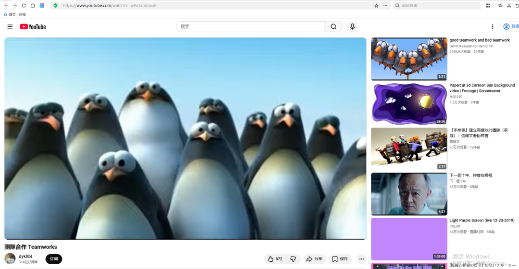Open title '下一個十年，你會在哪裡'
Screen dimensions: 519x269
pos(470,175)
